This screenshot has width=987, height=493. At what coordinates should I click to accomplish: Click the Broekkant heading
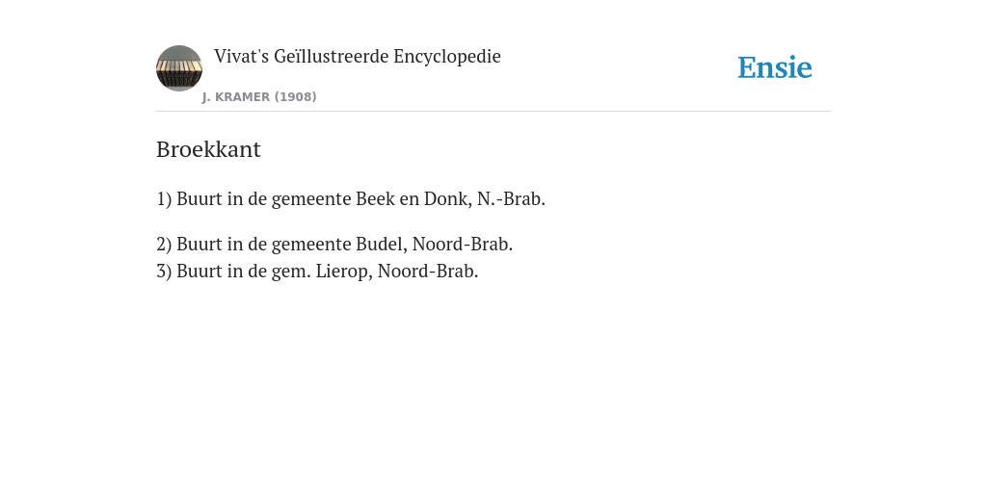tap(208, 149)
